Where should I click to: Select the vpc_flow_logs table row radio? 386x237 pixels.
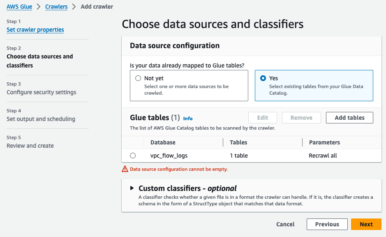(133, 156)
